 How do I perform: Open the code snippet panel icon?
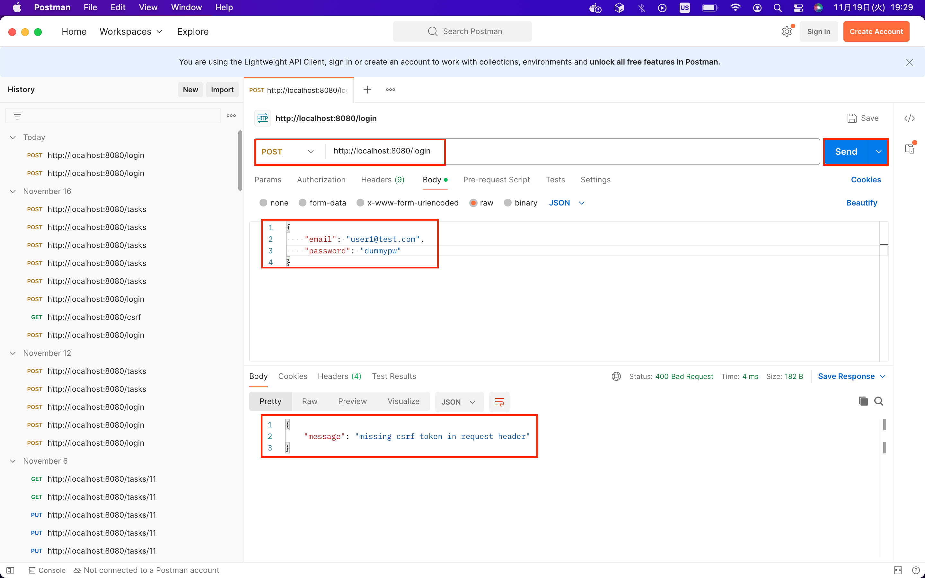[909, 118]
